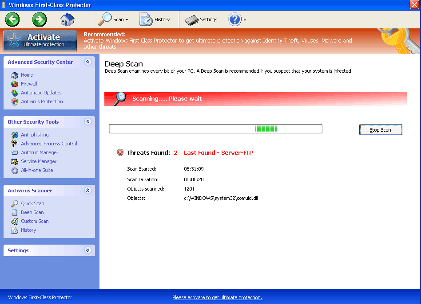Collapse the Other Security Tools panel

pos(87,122)
